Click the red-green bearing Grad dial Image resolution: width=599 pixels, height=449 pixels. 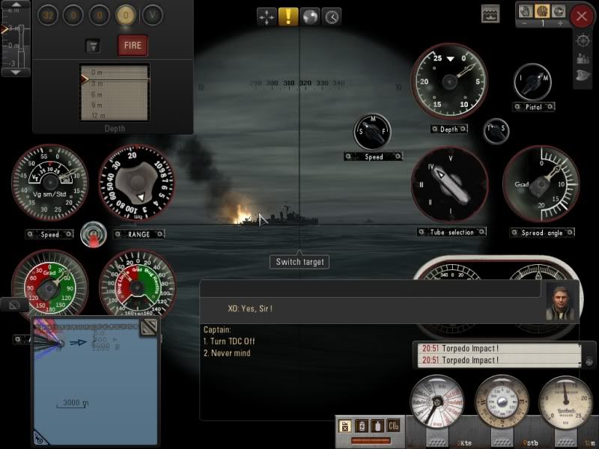coord(49,287)
